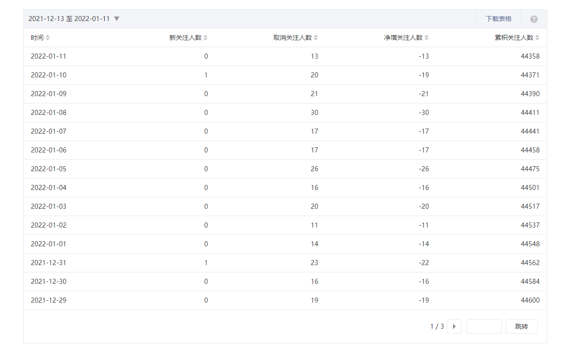Click the 累积关注人数 header text
561x358 pixels.
(x=514, y=38)
